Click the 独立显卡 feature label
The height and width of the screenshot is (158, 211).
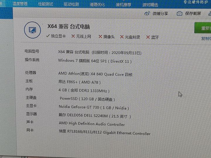point(58,36)
